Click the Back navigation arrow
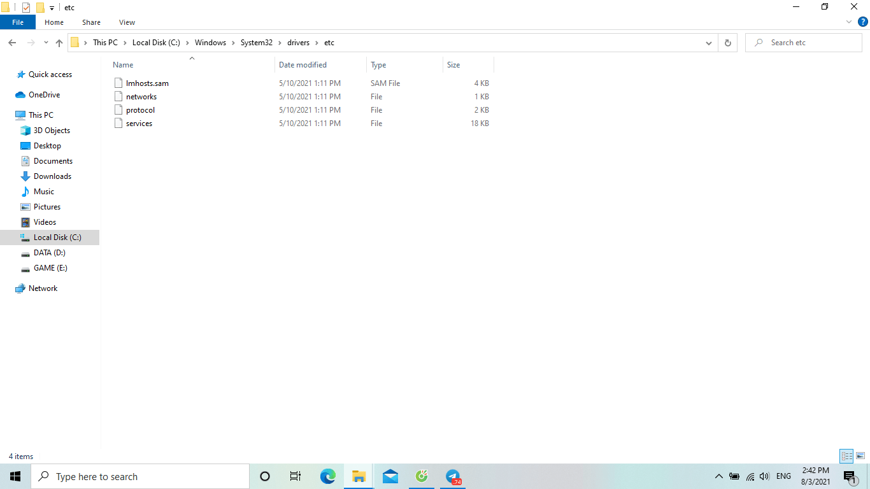 (x=12, y=43)
